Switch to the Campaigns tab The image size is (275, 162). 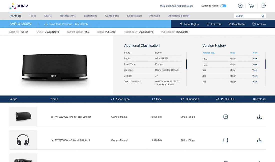tap(112, 16)
